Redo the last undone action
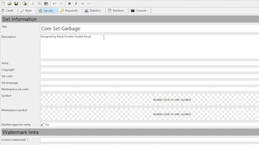The width and height of the screenshot is (259, 145). point(61,4)
